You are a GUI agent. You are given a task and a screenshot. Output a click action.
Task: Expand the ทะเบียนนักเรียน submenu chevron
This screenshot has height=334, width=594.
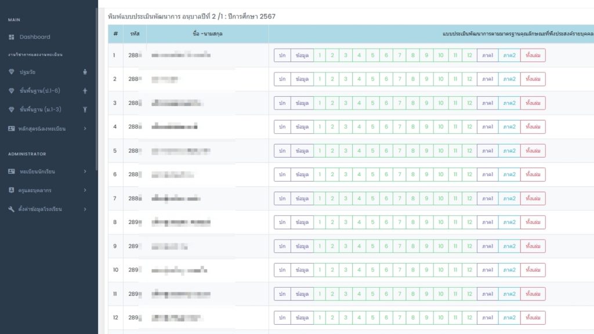(85, 172)
